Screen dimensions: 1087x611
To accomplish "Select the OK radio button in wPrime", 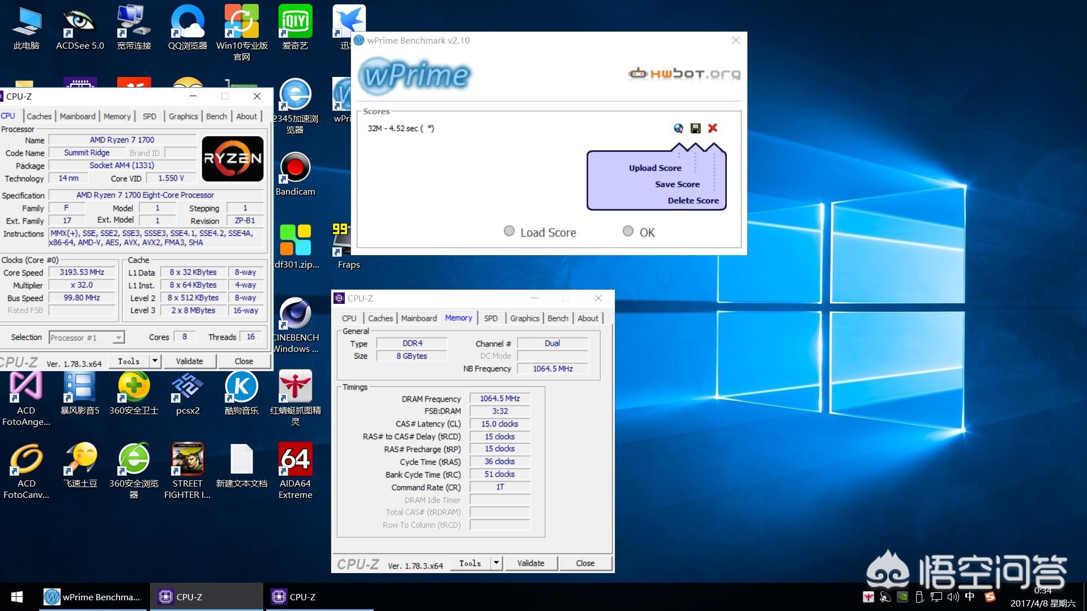I will click(628, 231).
